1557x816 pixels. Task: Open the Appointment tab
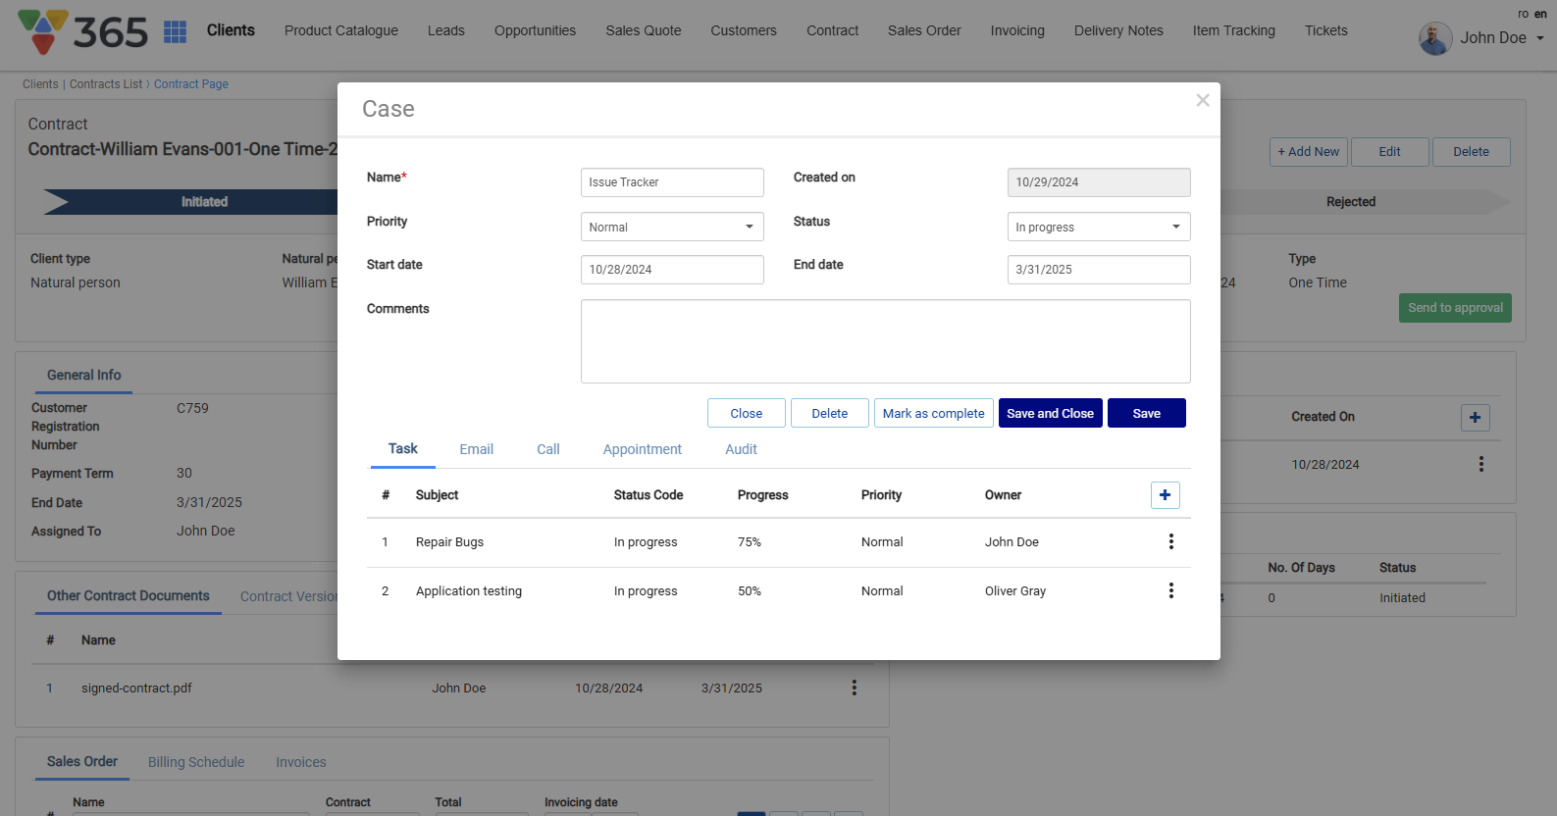(x=642, y=449)
